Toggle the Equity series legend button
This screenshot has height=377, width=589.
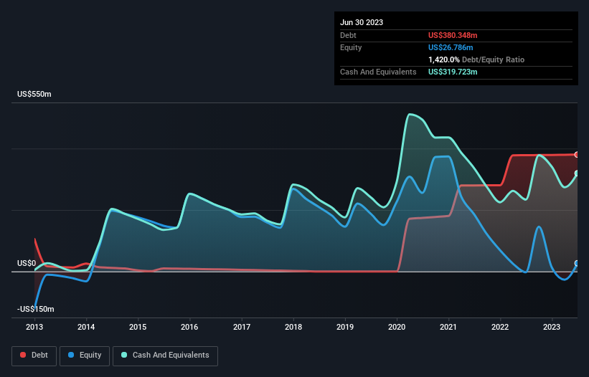[85, 355]
